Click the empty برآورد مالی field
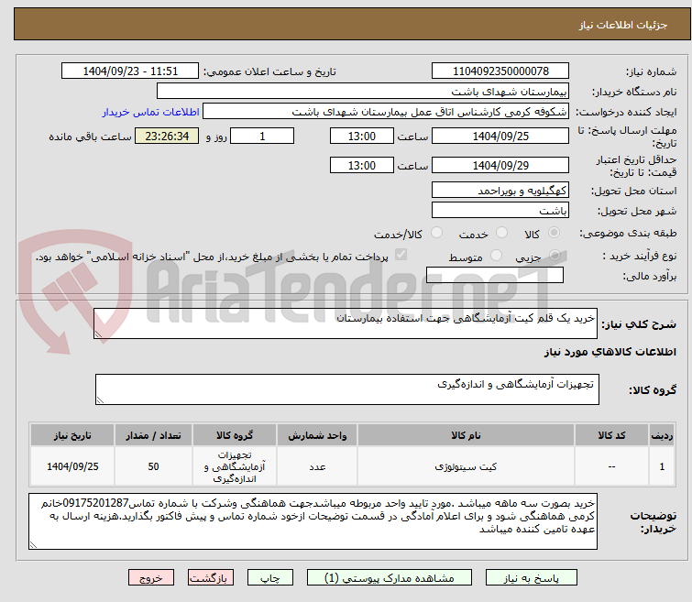The image size is (692, 602). pyautogui.click(x=495, y=275)
